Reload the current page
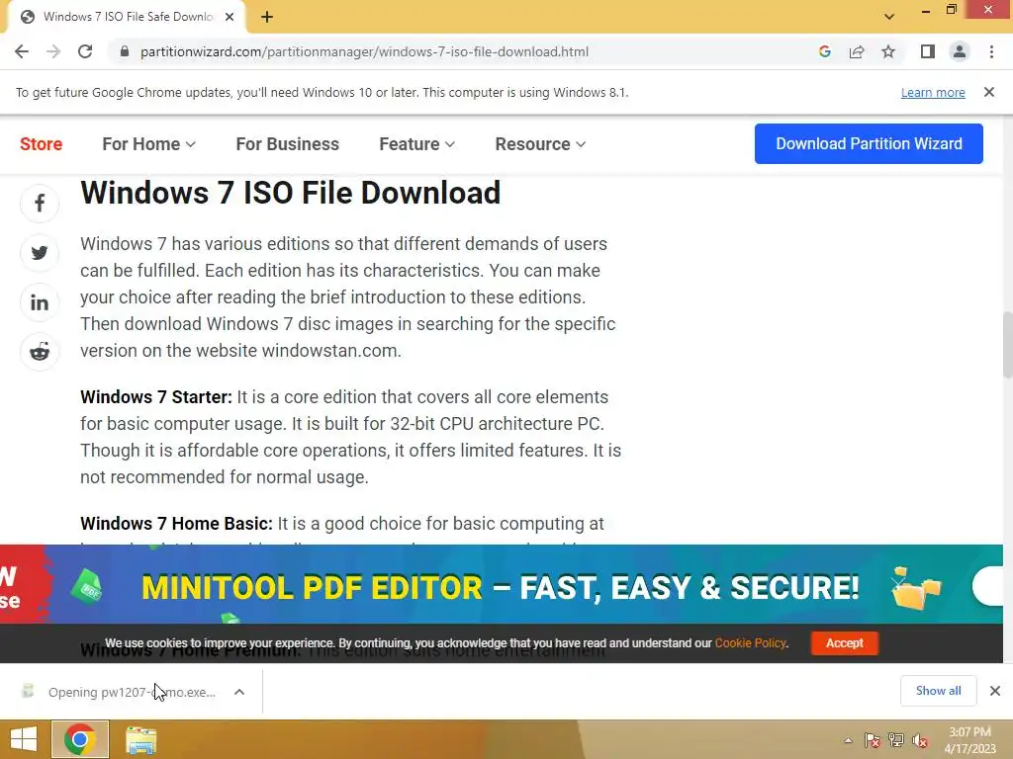 click(x=85, y=51)
